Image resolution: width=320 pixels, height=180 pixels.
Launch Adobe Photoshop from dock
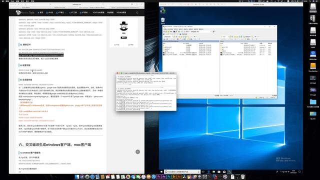pyautogui.click(x=169, y=176)
